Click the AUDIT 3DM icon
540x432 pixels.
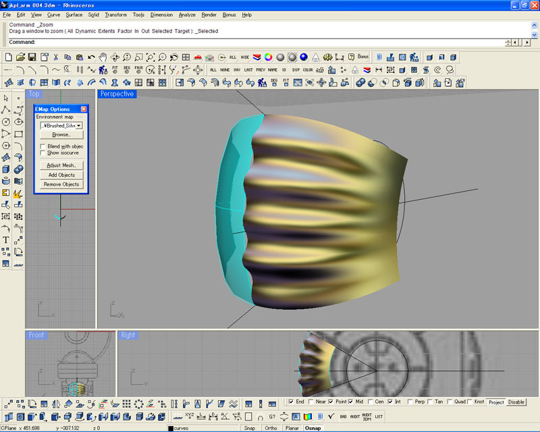367,417
